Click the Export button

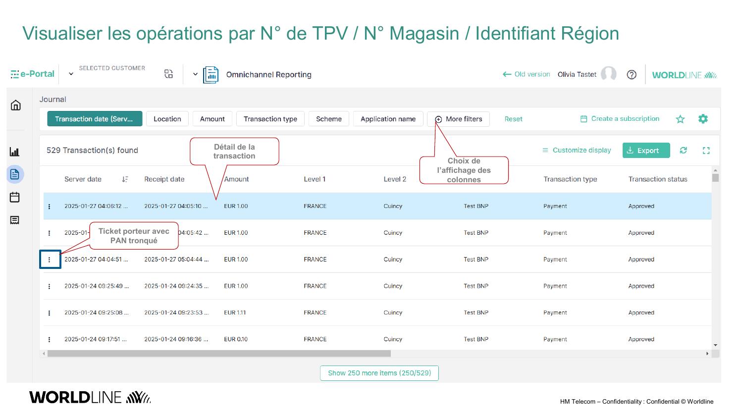tap(646, 151)
